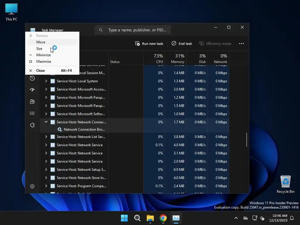Expand Service Host: Program Compa... row

point(46,186)
